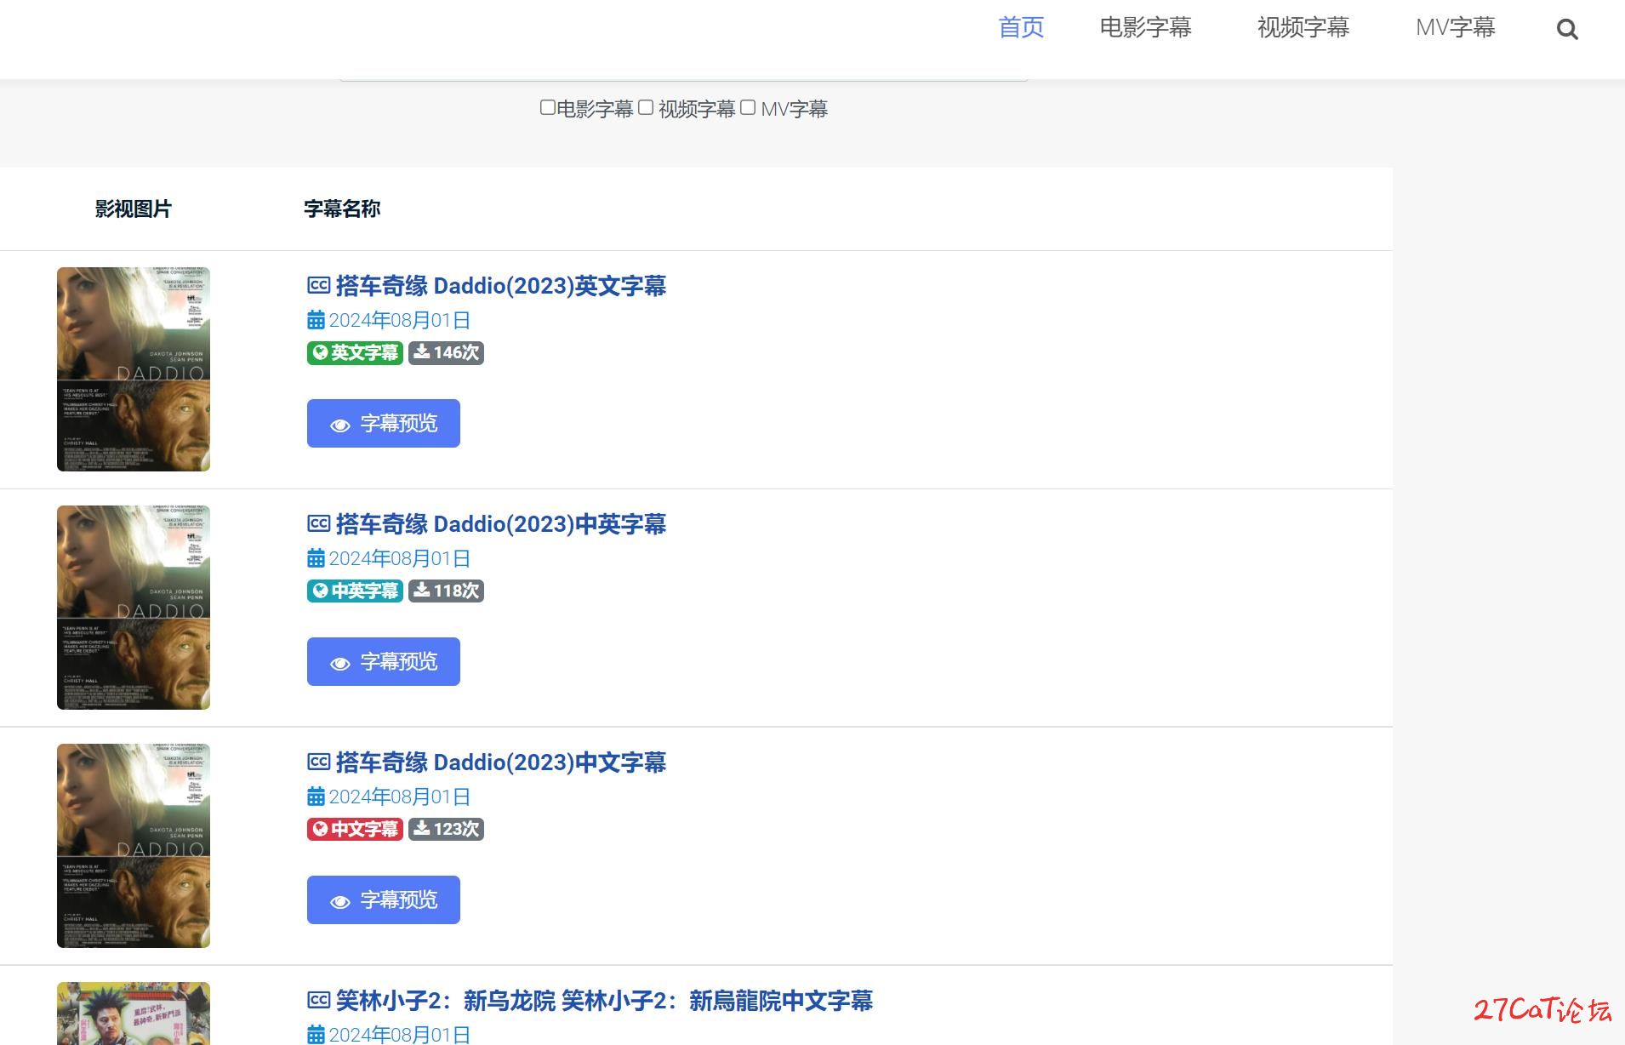The width and height of the screenshot is (1625, 1045).
Task: Open 视频字幕 navigation menu item
Action: 1303,27
